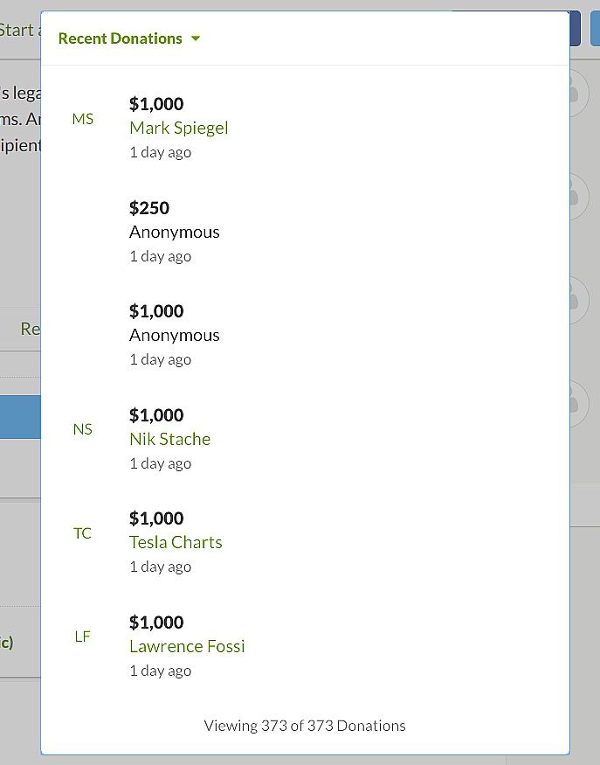
Task: Click the $250 anonymous donation entry
Action: 175,233
